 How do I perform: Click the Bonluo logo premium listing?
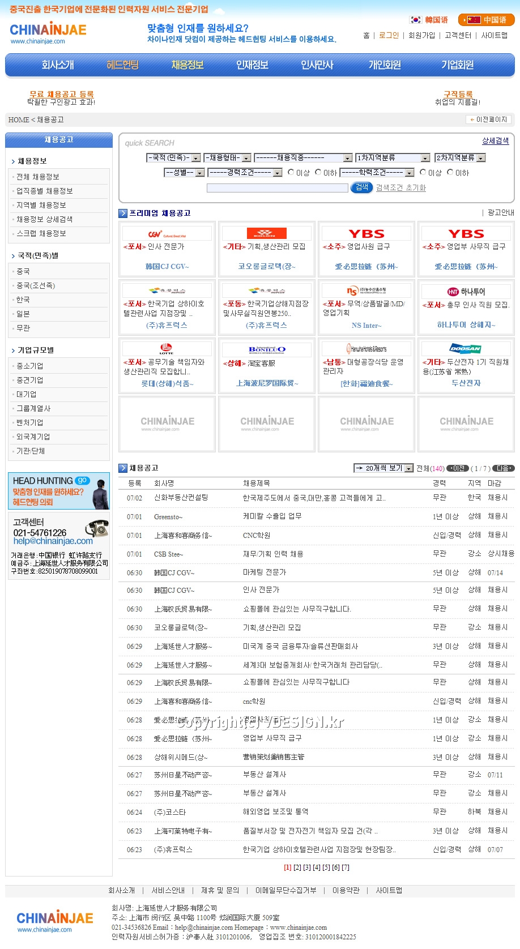point(267,349)
